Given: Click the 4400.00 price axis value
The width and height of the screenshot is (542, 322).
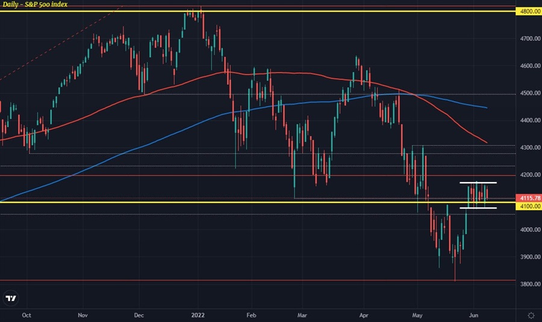Looking at the screenshot, I should pos(530,120).
